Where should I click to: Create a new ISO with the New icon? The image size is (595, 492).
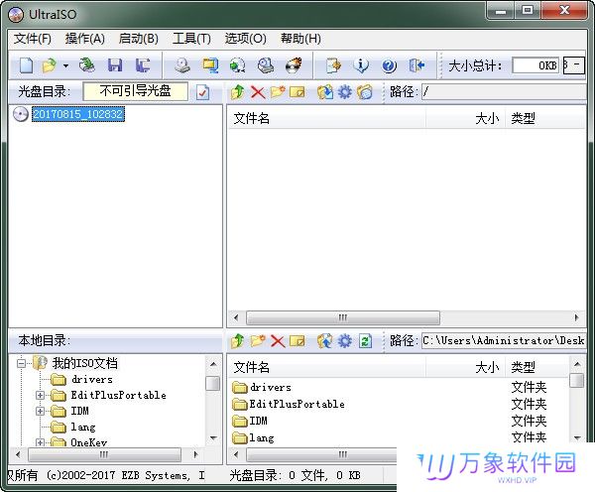(x=26, y=65)
